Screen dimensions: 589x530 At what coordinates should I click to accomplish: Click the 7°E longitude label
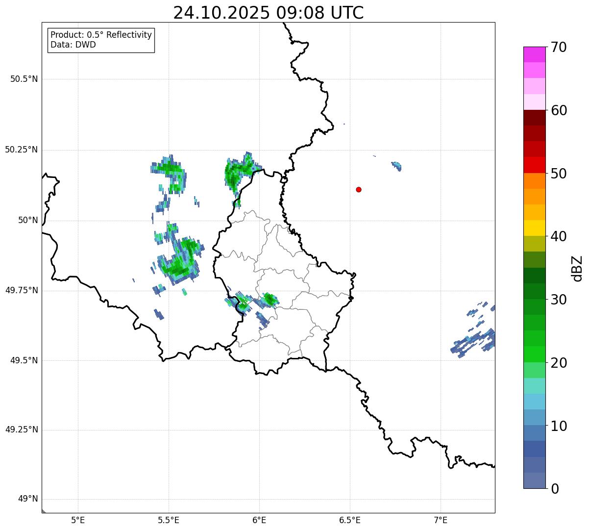[x=441, y=520]
